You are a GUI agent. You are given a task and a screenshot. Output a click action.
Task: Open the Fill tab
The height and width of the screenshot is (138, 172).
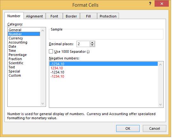tap(89, 16)
